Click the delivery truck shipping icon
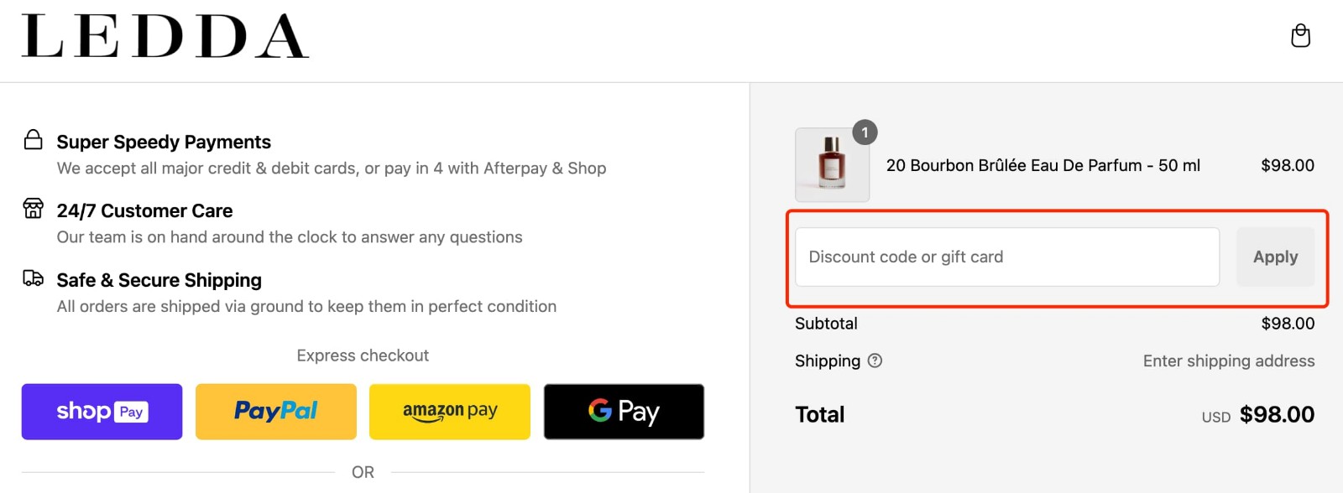The image size is (1343, 493). [32, 278]
